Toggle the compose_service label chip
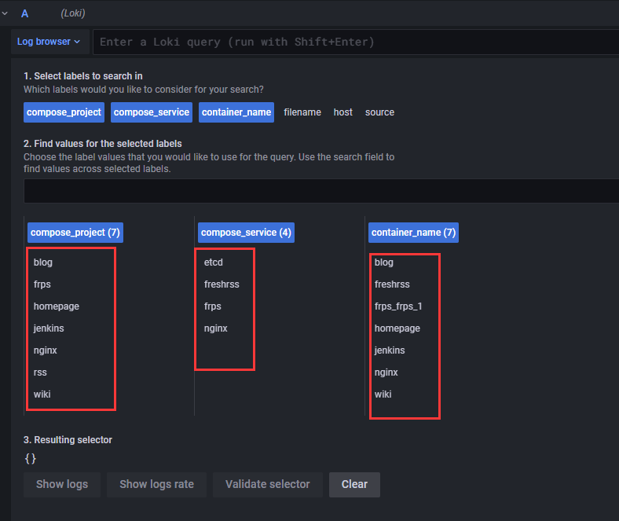The width and height of the screenshot is (619, 521). pyautogui.click(x=152, y=112)
